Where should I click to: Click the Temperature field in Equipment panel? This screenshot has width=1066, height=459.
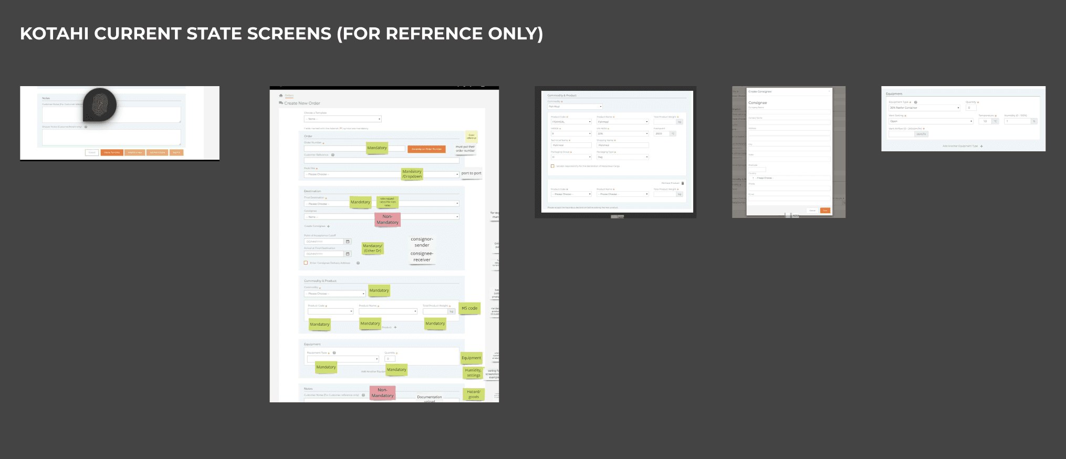985,121
